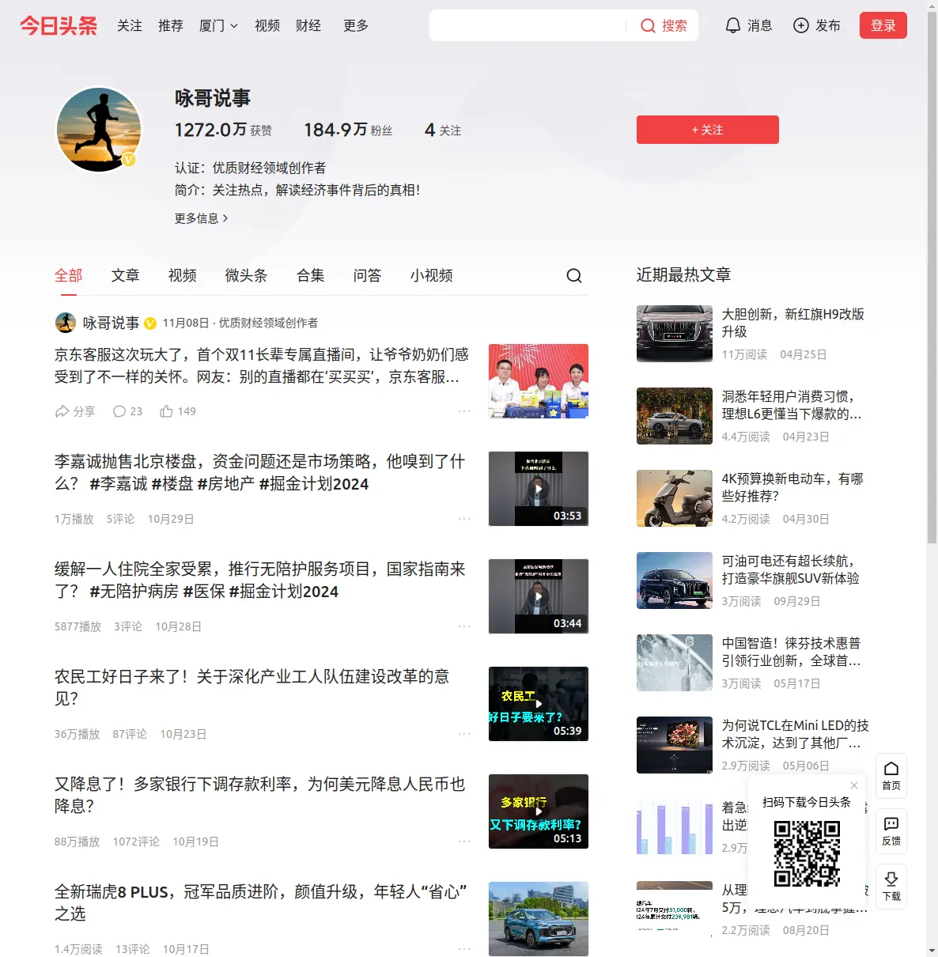The width and height of the screenshot is (938, 957).
Task: Expand the 厦门 city dropdown
Action: pos(218,26)
